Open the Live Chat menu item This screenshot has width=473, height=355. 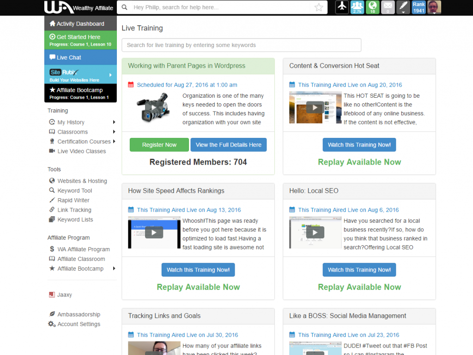[x=80, y=57]
